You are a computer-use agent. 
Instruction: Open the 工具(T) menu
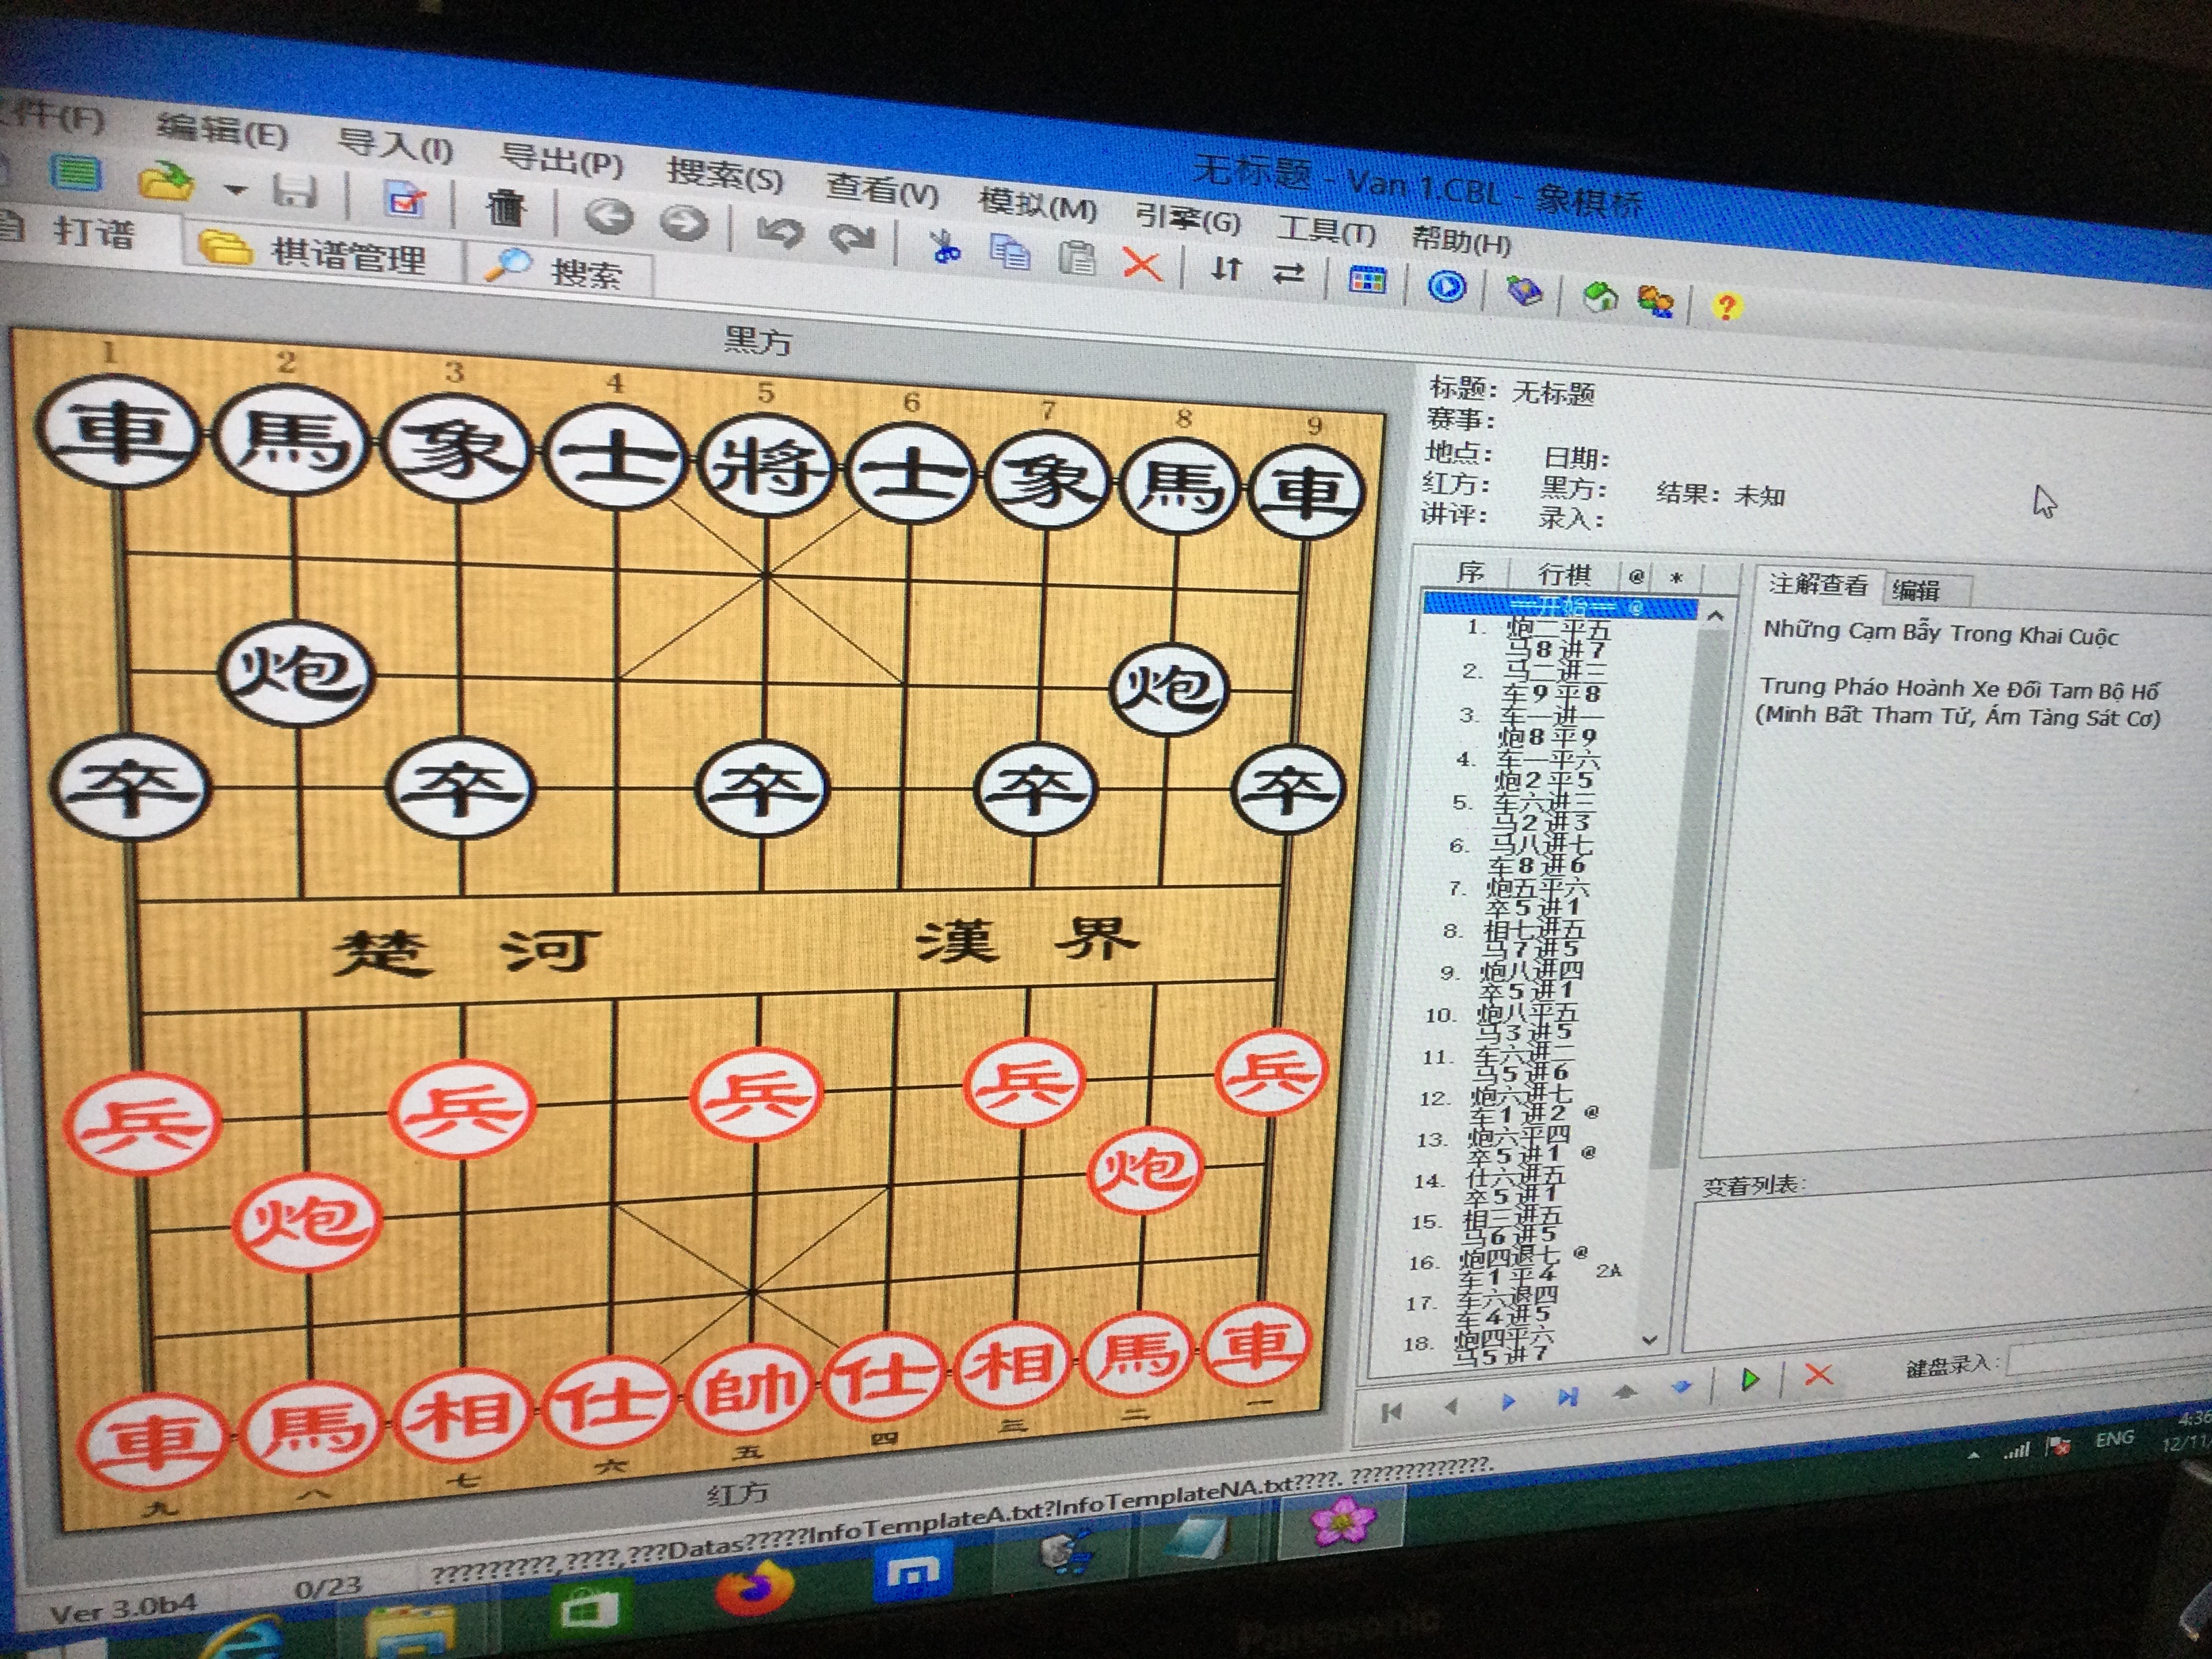tap(1326, 230)
